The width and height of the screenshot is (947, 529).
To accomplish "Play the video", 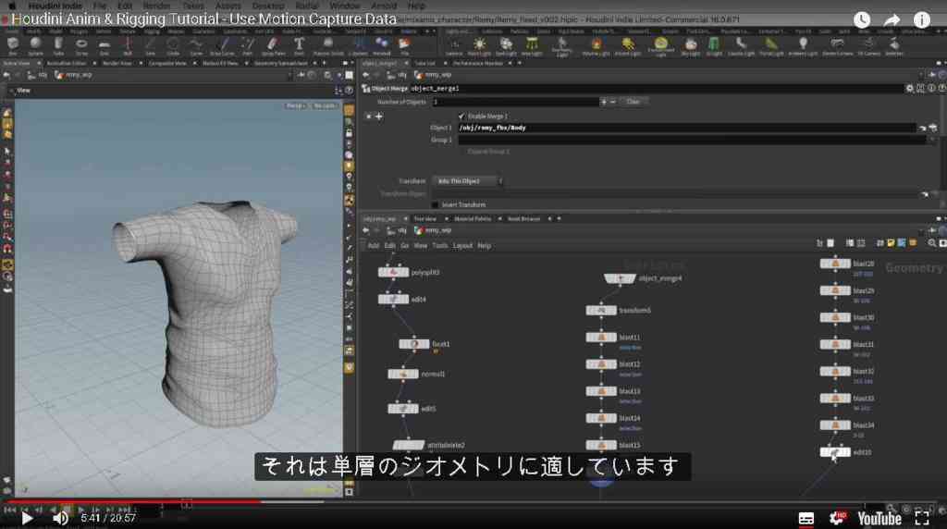I will (27, 518).
